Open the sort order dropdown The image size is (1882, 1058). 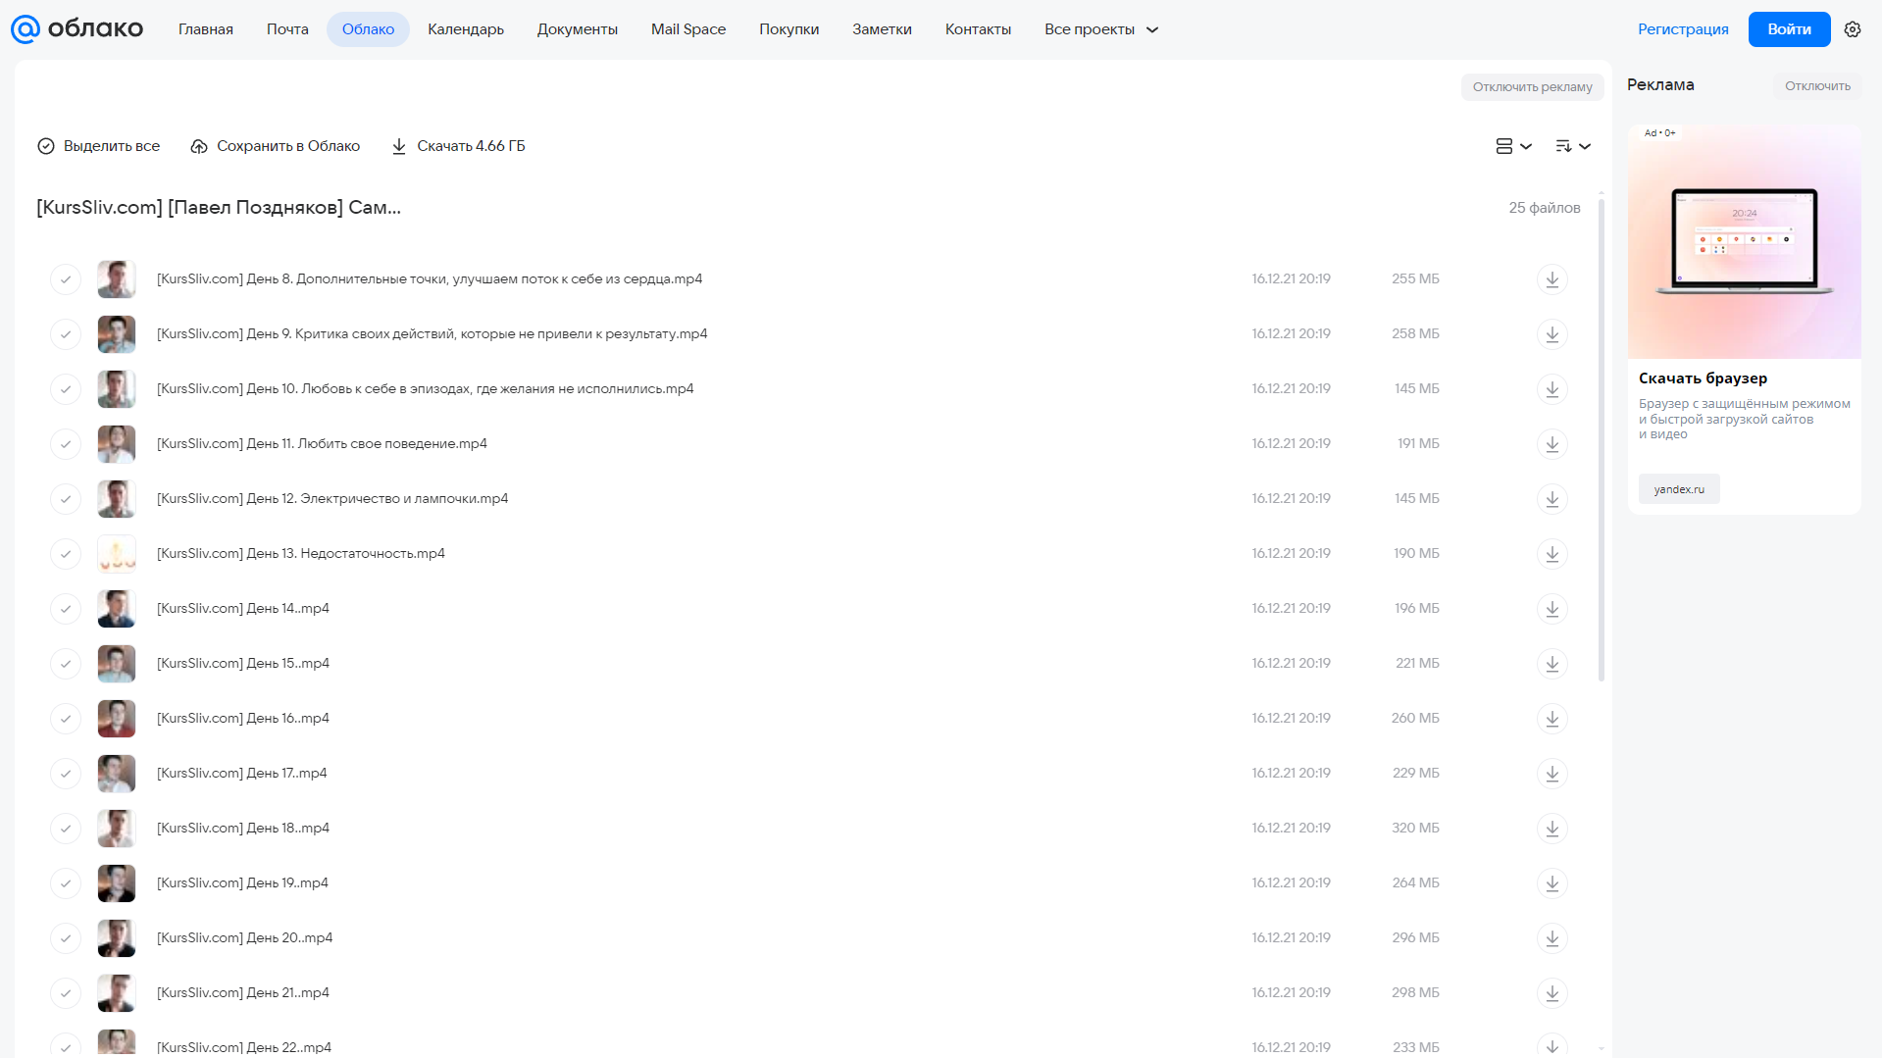[x=1573, y=146]
